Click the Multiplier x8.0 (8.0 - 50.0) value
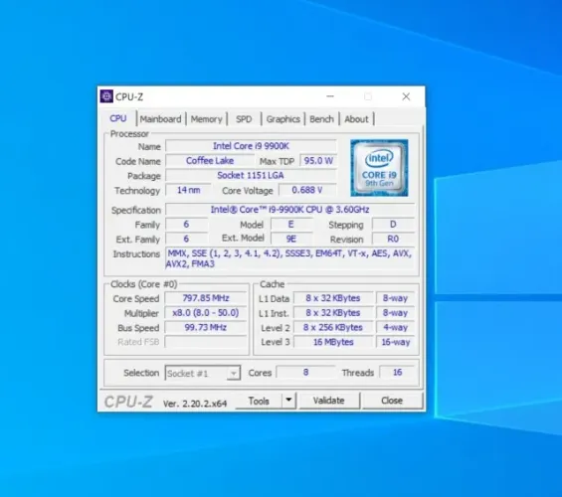562x497 pixels. [206, 313]
